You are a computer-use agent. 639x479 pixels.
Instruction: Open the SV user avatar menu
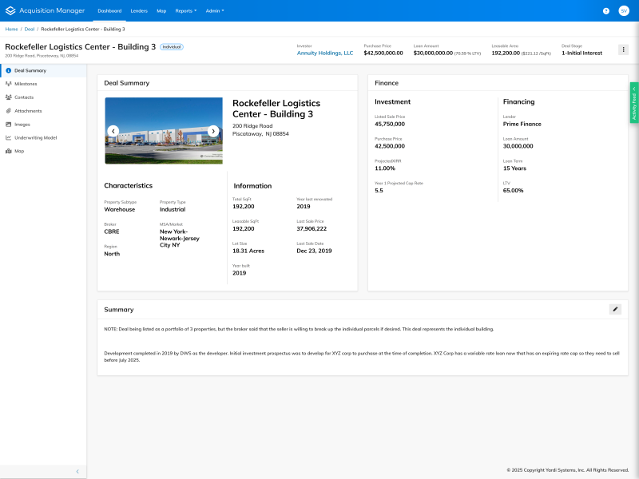point(624,11)
